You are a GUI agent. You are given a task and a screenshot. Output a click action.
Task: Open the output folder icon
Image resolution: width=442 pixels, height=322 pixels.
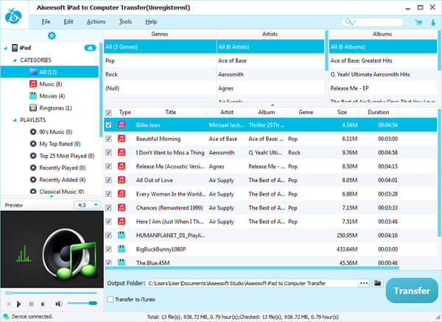tap(377, 283)
